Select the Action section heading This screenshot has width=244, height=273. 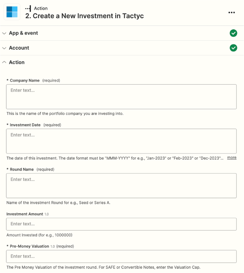pos(17,62)
